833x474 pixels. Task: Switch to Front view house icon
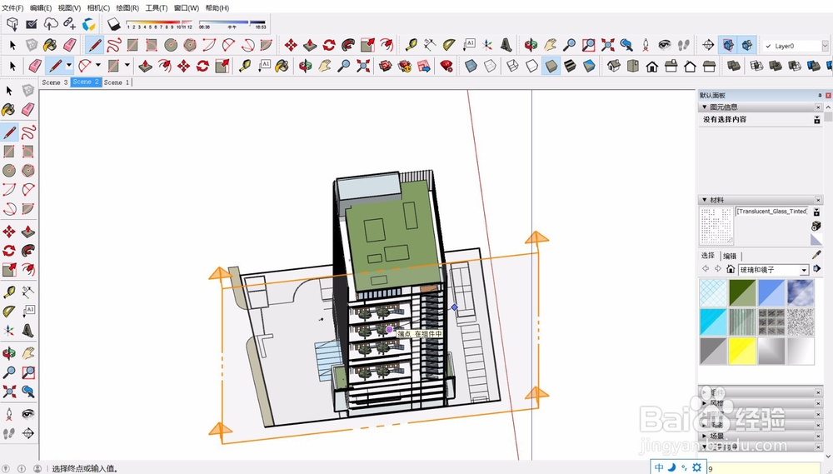point(652,66)
